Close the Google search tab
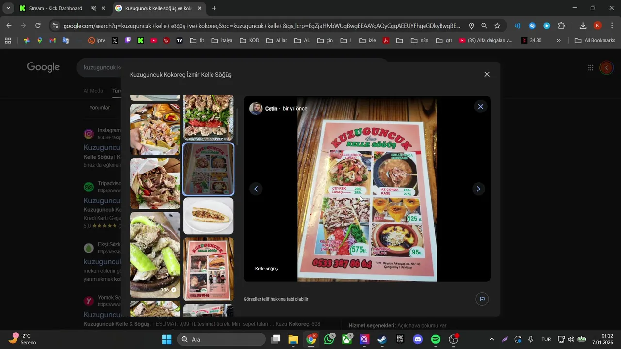The width and height of the screenshot is (621, 349). click(199, 8)
